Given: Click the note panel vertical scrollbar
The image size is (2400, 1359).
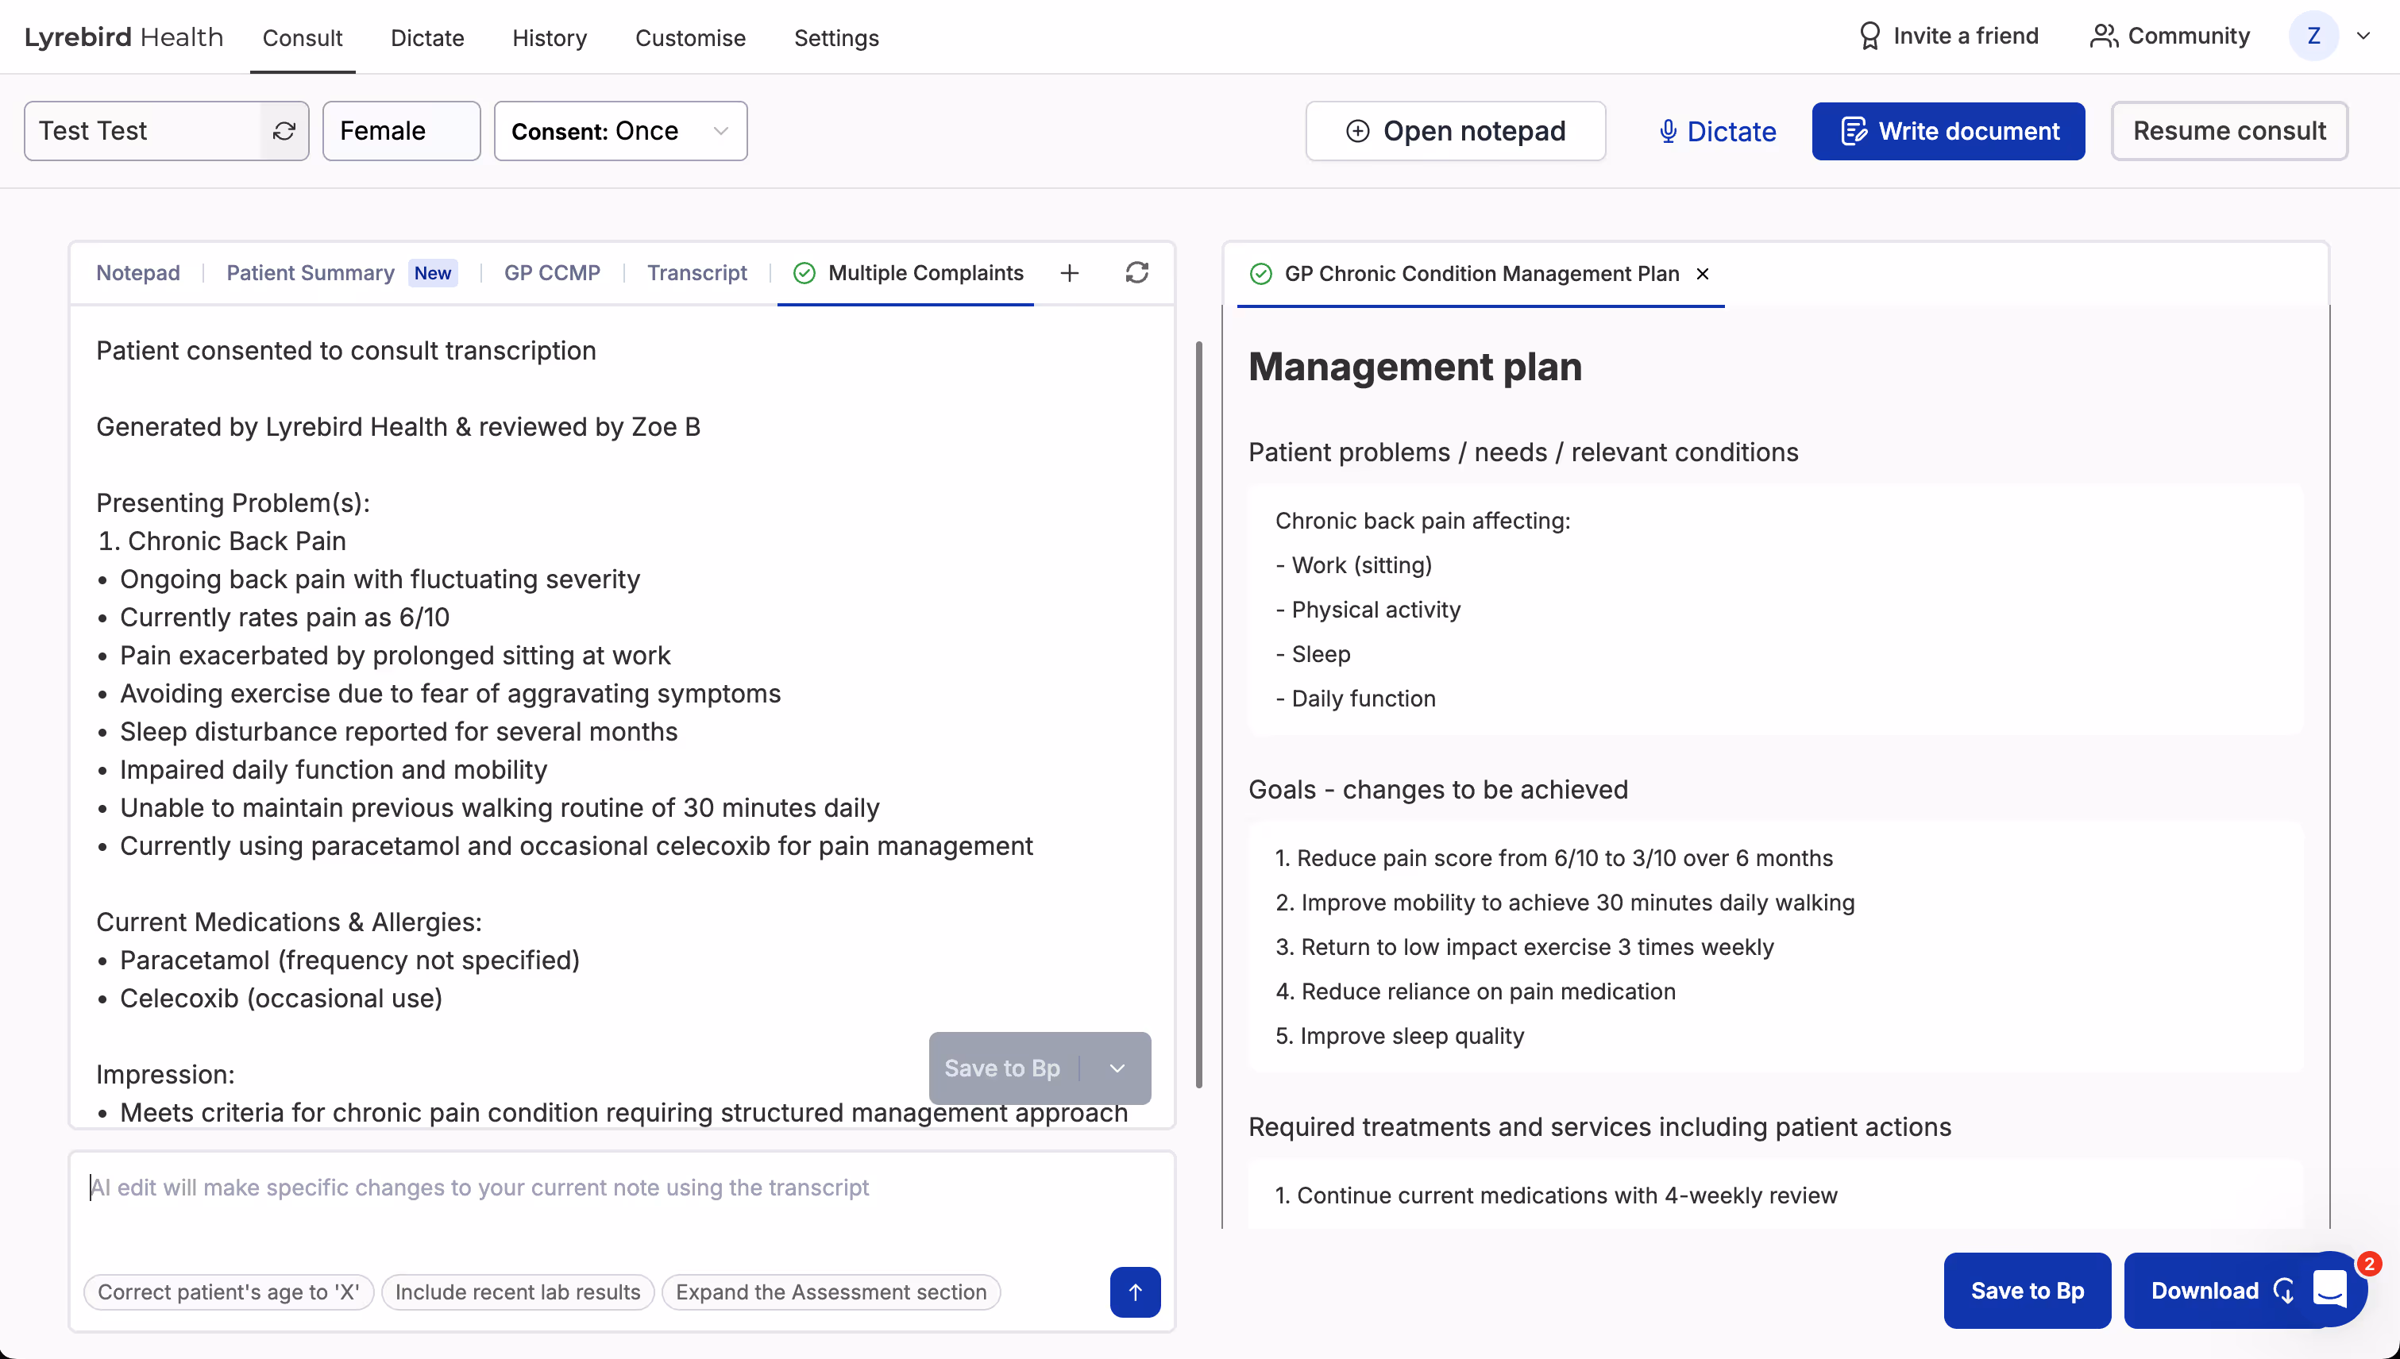Looking at the screenshot, I should [1199, 714].
